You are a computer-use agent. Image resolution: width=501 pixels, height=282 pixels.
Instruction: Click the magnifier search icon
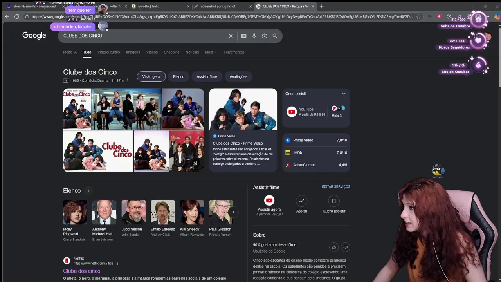[x=275, y=36]
